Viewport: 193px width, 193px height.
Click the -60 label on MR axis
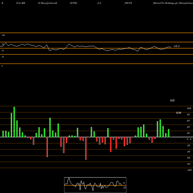pos(188,158)
